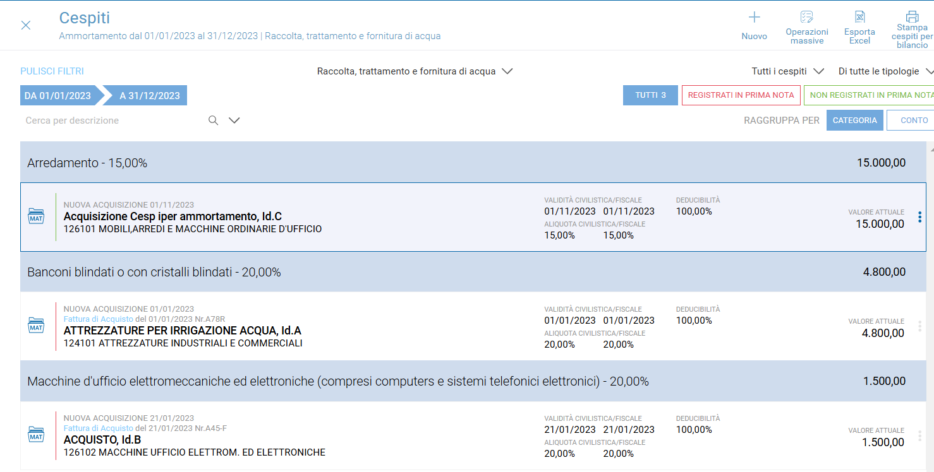Click the 126102 MACCHINE UFFICIO ELETTROM. ED ELETTRONICHE text

195,452
